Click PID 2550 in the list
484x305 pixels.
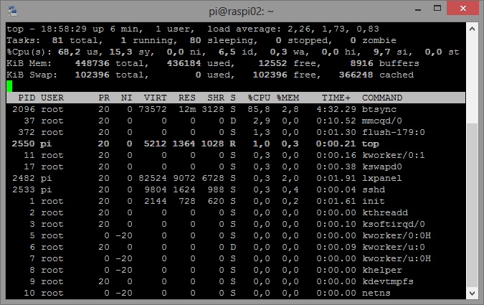[x=23, y=144]
